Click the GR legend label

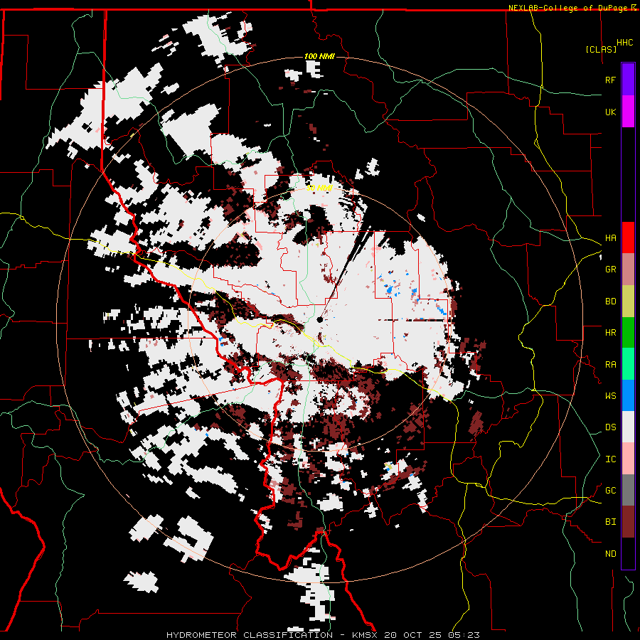(610, 270)
